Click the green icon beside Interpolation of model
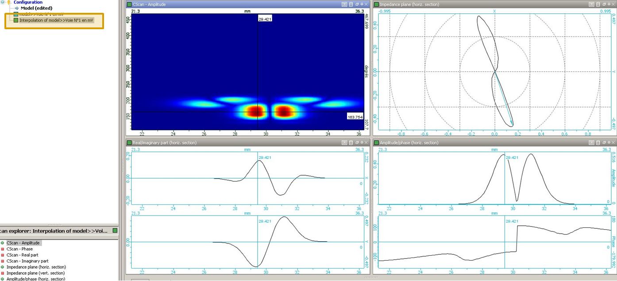 click(16, 20)
